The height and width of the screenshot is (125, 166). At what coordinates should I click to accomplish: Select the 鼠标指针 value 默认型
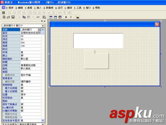(x=31, y=59)
